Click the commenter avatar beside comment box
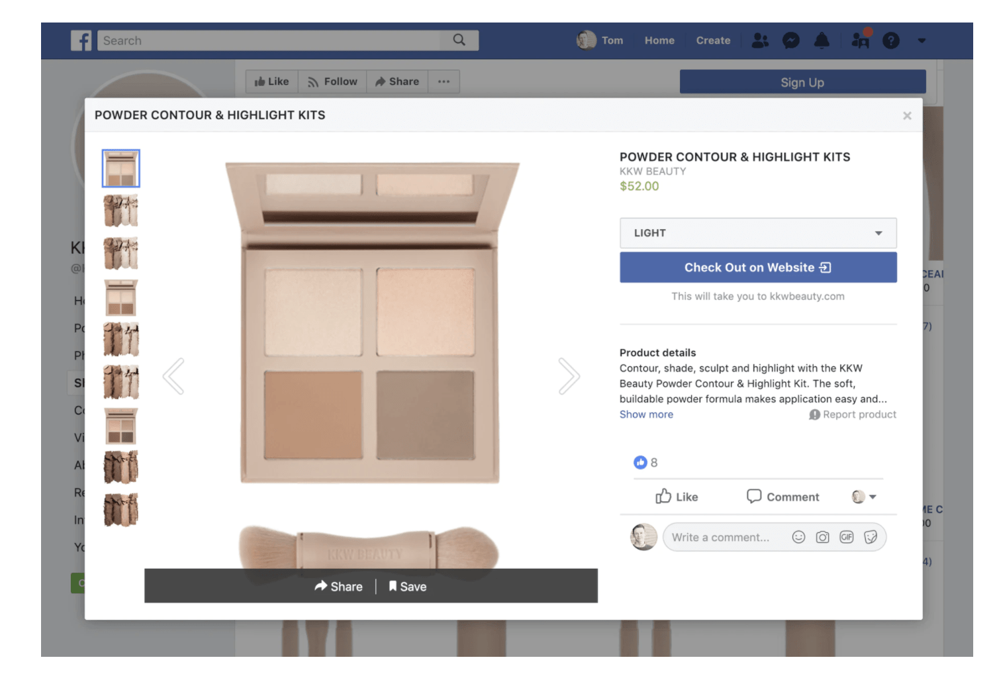The width and height of the screenshot is (1001, 678). pyautogui.click(x=643, y=537)
